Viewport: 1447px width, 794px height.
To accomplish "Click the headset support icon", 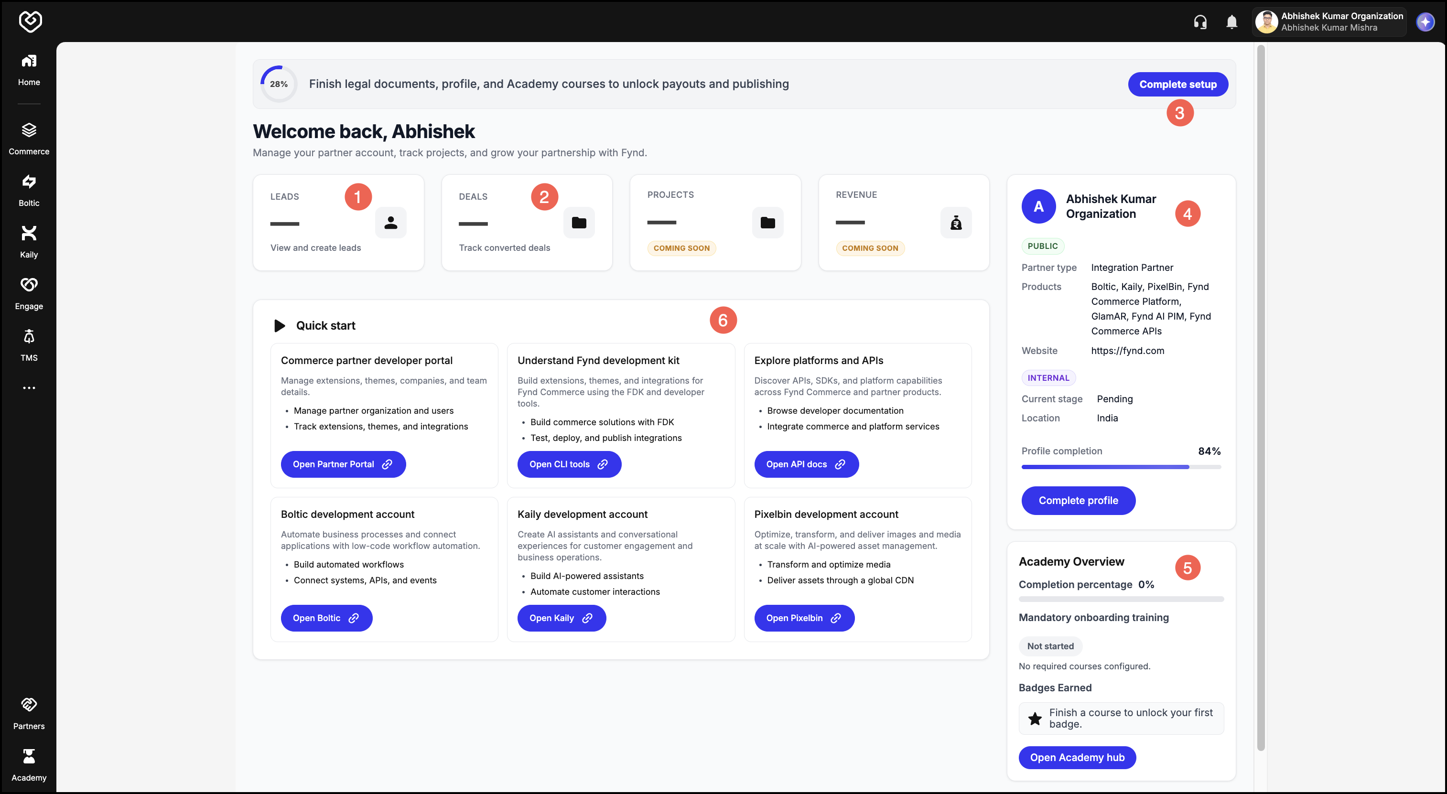I will pyautogui.click(x=1200, y=22).
